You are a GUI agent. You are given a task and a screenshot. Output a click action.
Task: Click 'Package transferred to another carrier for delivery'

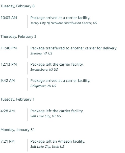[74, 48]
